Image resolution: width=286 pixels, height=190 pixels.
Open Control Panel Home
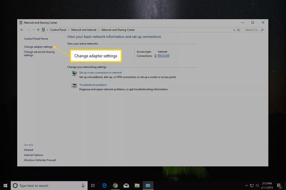(36, 39)
